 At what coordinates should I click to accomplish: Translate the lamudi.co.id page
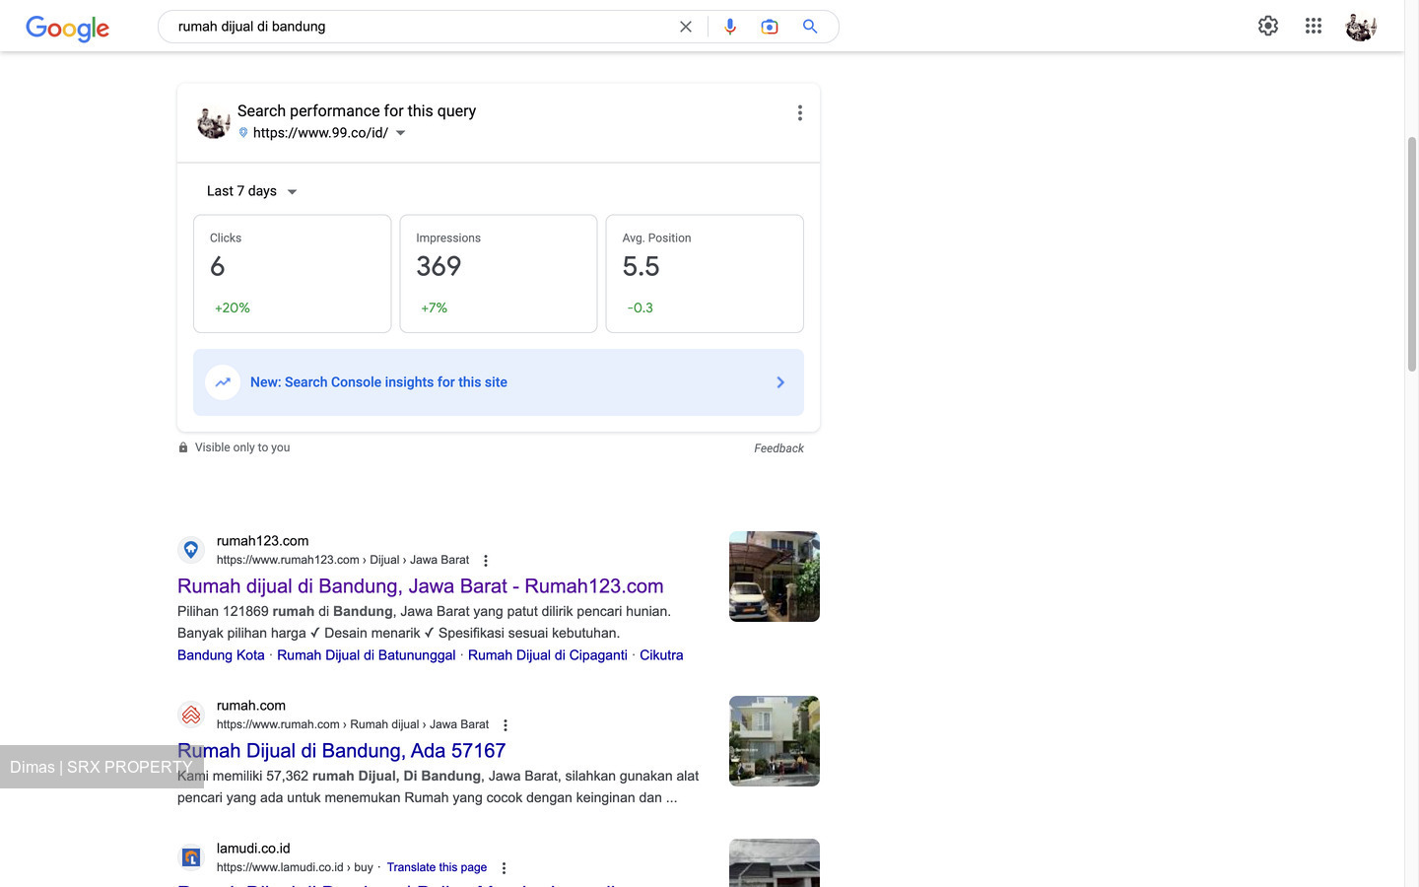437,868
